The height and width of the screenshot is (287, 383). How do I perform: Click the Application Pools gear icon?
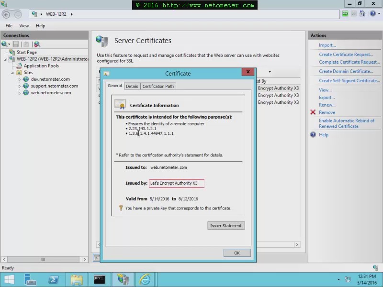point(19,66)
